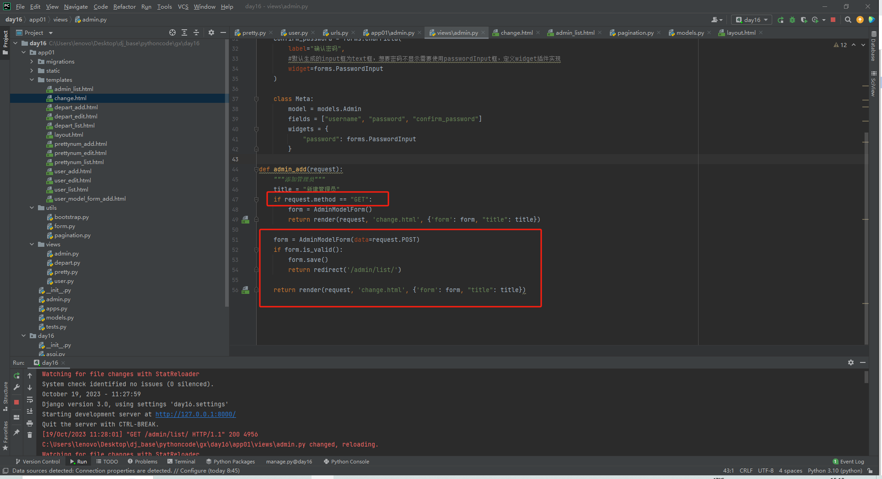This screenshot has width=882, height=479.
Task: Open day16 run configuration dropdown
Action: point(752,20)
